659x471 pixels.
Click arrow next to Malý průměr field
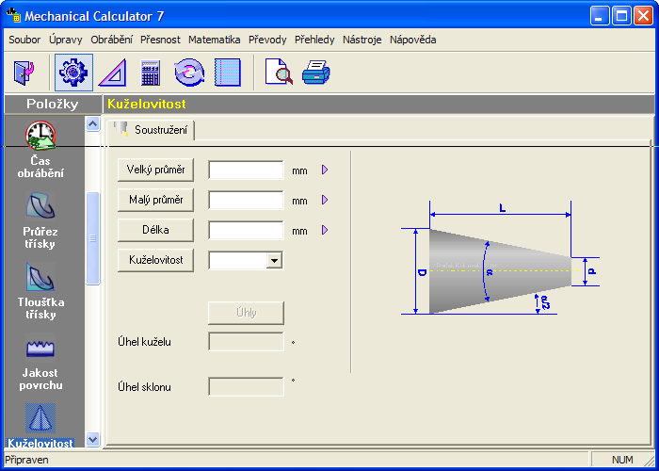[x=325, y=200]
